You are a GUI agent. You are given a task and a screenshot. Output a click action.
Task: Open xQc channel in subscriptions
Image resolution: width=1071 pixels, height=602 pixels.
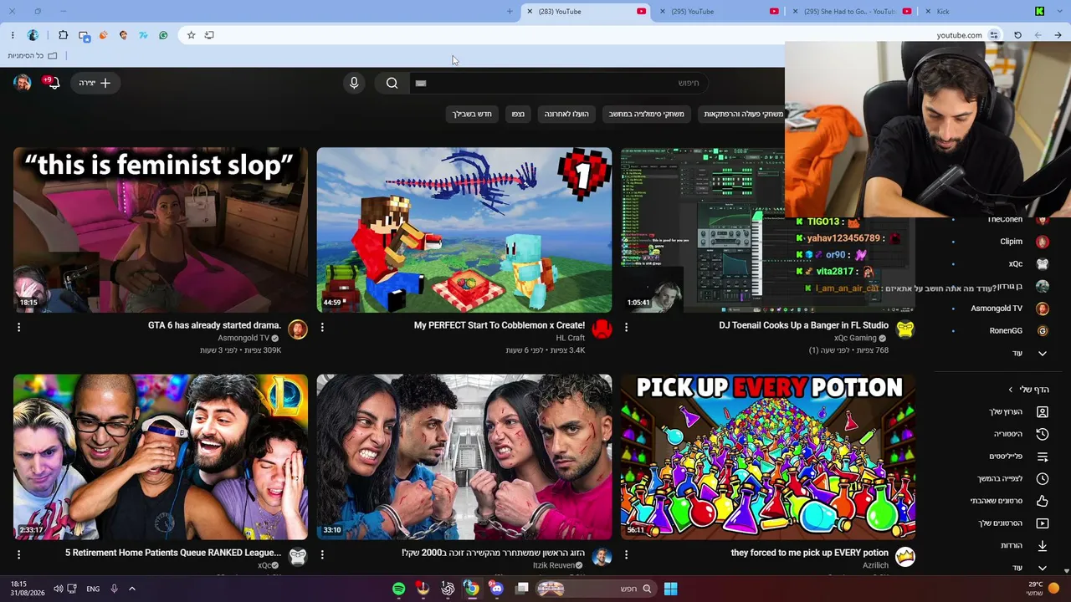coord(1015,263)
